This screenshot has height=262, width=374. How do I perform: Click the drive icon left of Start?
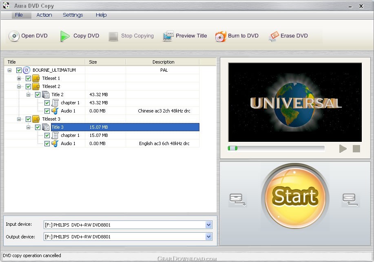(237, 200)
